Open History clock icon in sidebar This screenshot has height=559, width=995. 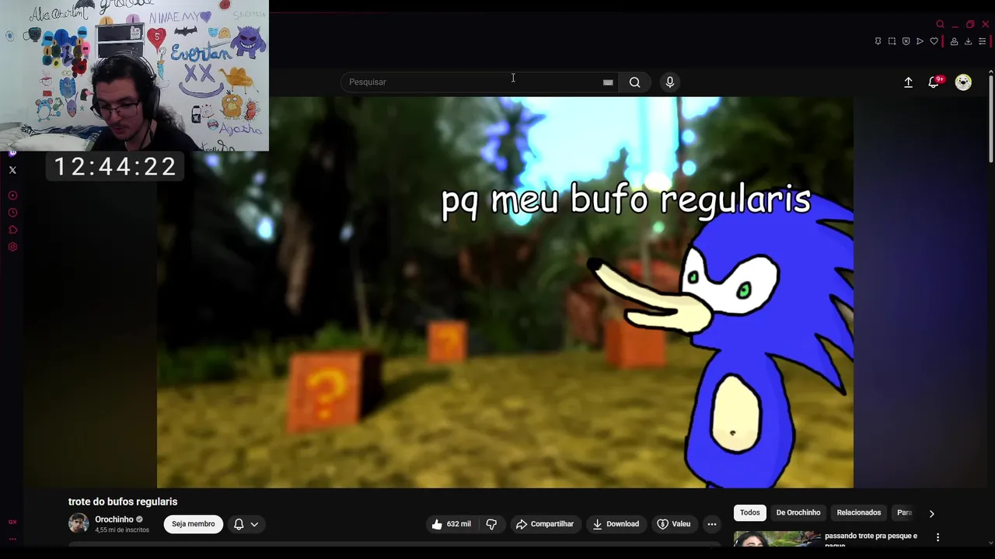12,213
